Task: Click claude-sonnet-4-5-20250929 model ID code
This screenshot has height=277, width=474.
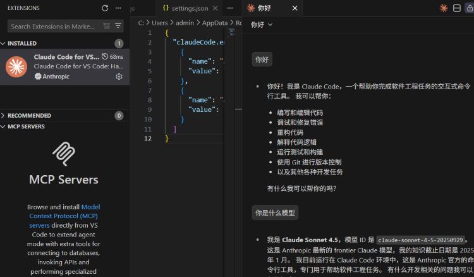Action: pos(420,240)
